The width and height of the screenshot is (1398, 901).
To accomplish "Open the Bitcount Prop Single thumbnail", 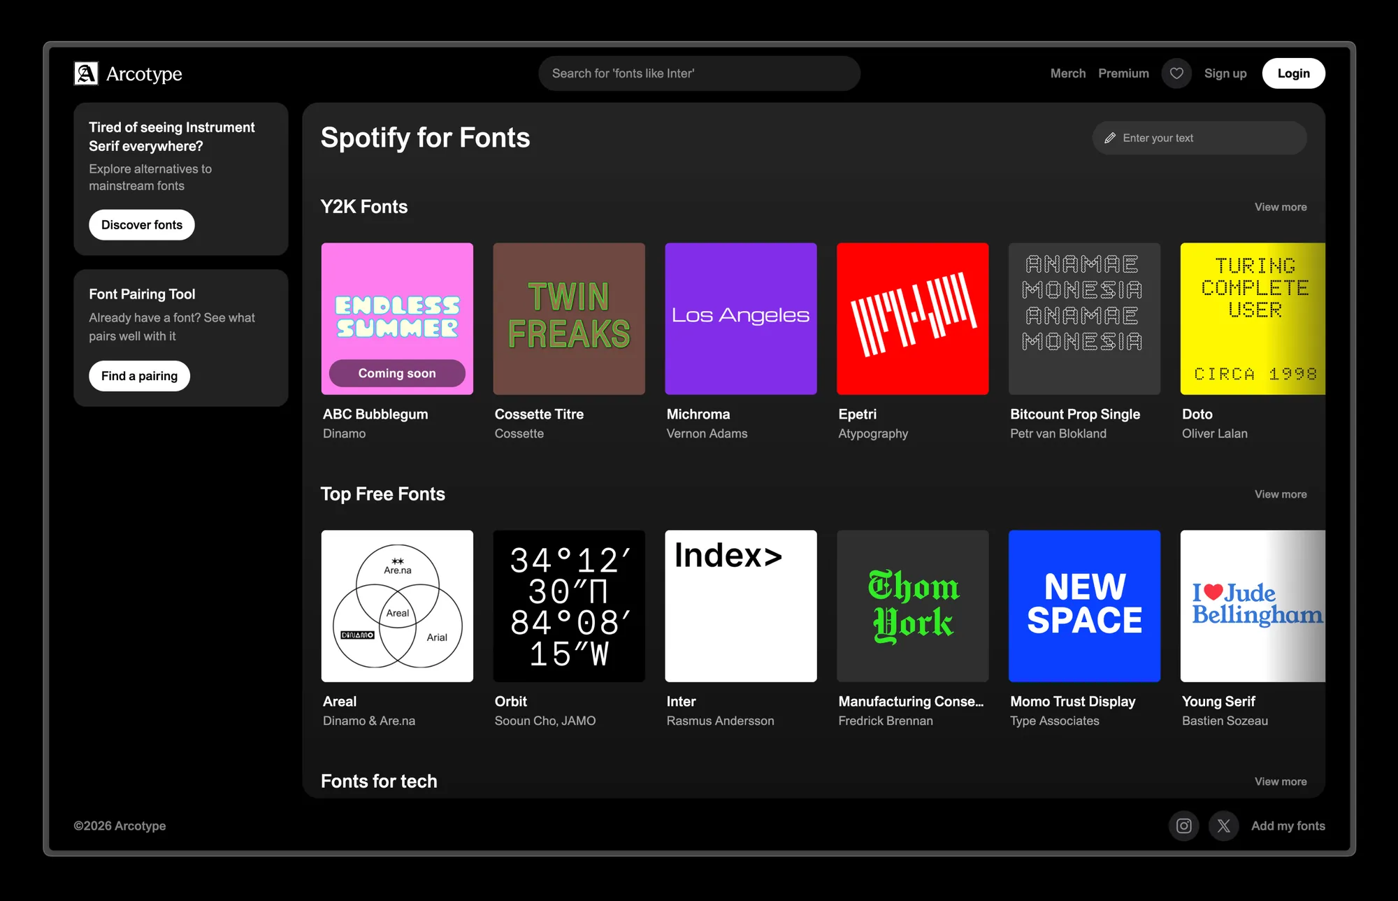I will pyautogui.click(x=1085, y=319).
